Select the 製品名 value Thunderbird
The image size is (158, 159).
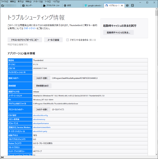pyautogui.click(x=38, y=60)
